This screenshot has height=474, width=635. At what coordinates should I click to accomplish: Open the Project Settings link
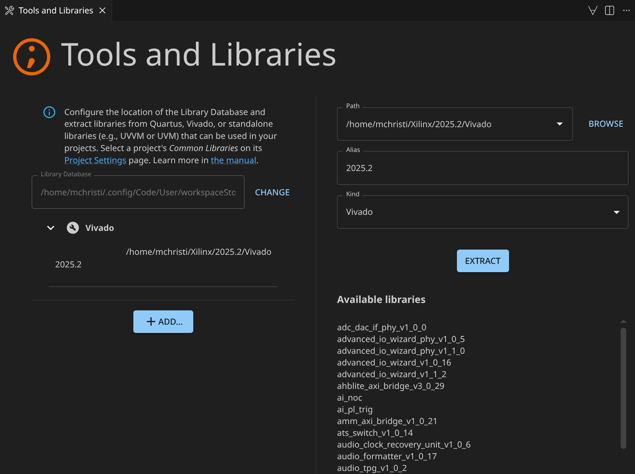[95, 160]
